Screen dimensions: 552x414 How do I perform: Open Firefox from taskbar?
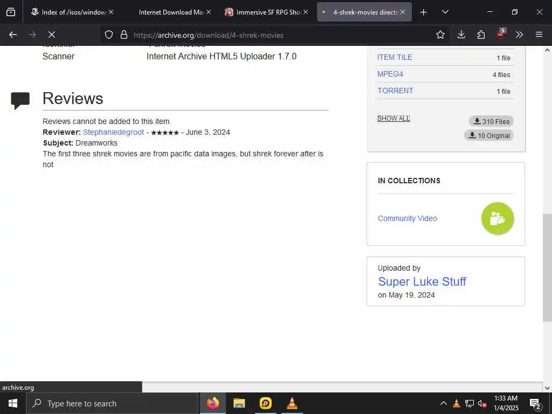[212, 403]
